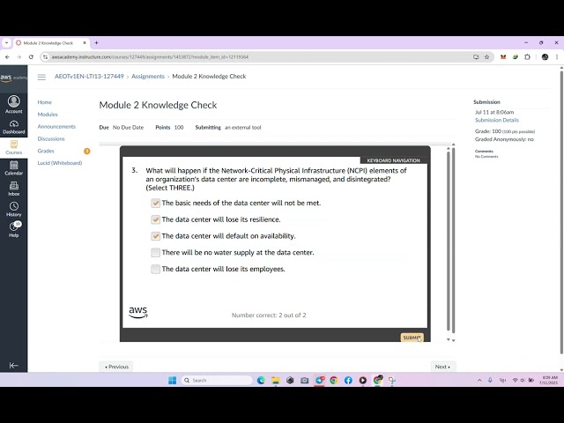This screenshot has width=564, height=423.
Task: Click the browser address bar URL
Action: pyautogui.click(x=150, y=56)
